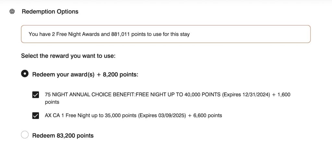This screenshot has height=151, width=332.
Task: Uncheck the 75 Night Annual Choice Benefit checkbox
Action: (36, 95)
